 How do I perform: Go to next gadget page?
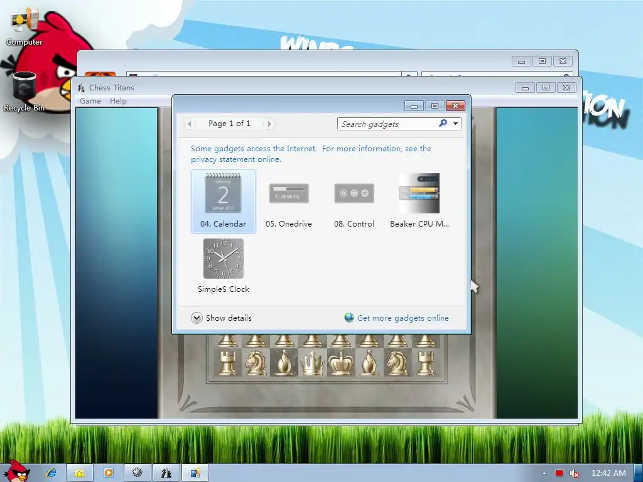point(269,124)
